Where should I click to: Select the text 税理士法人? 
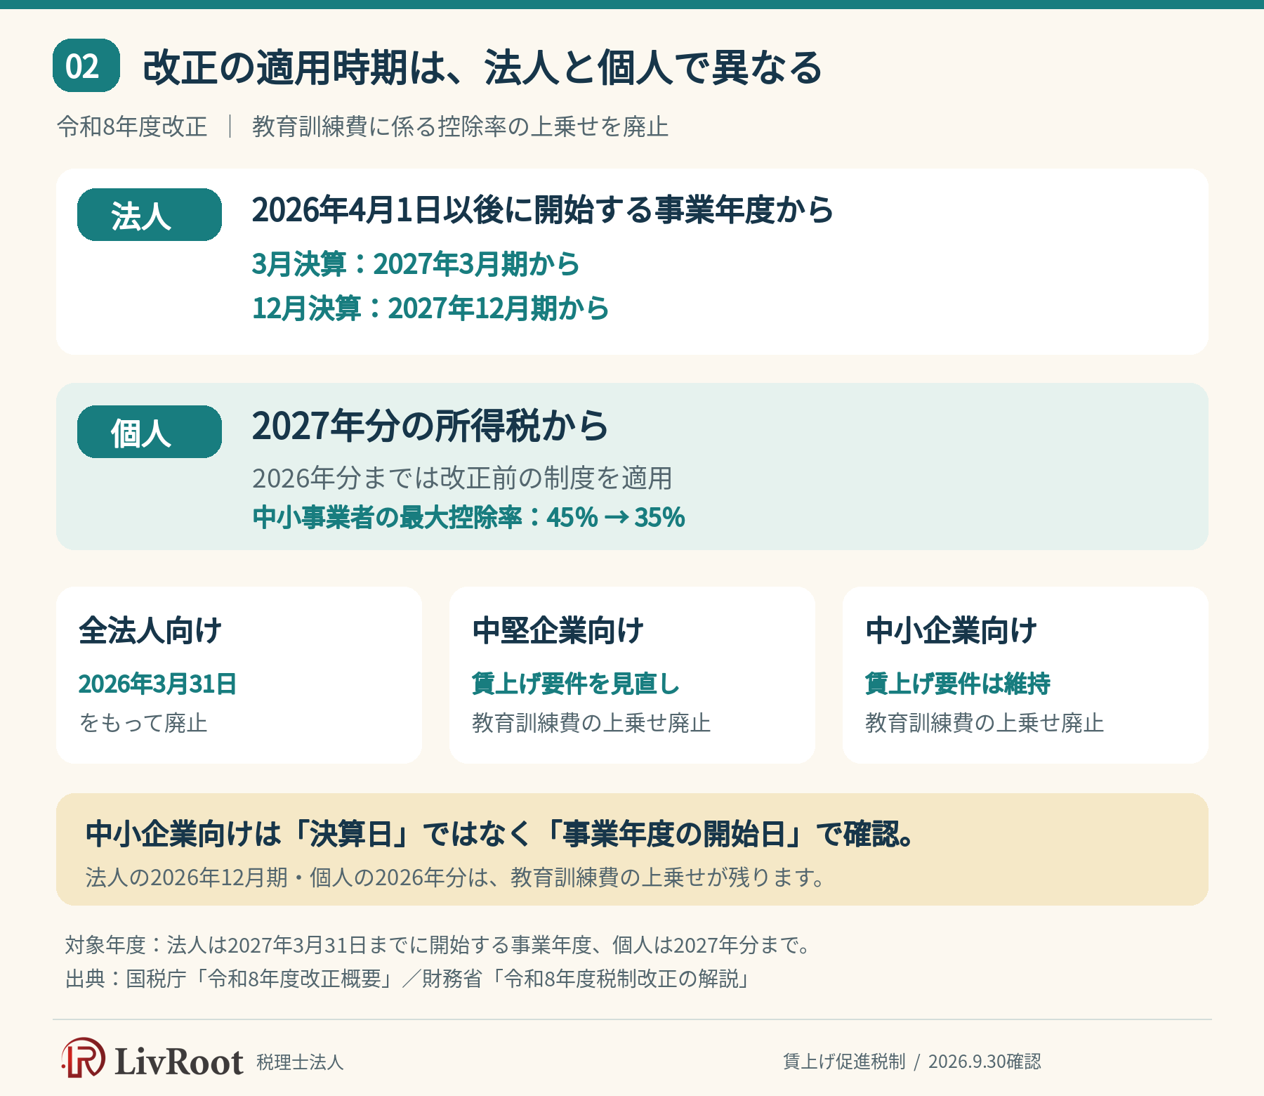click(300, 1062)
